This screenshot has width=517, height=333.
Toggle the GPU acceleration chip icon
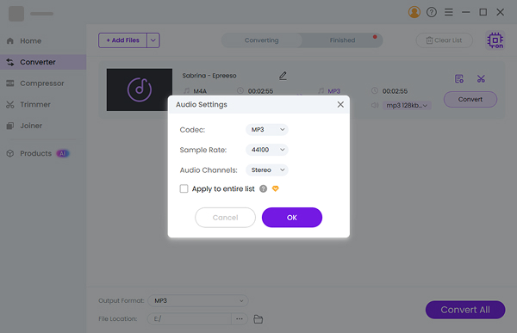click(x=495, y=40)
